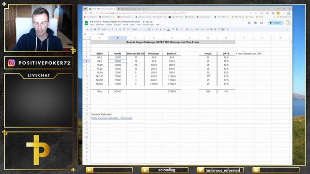The height and width of the screenshot is (174, 310).
Task: Star the document next to title
Action: coord(144,22)
